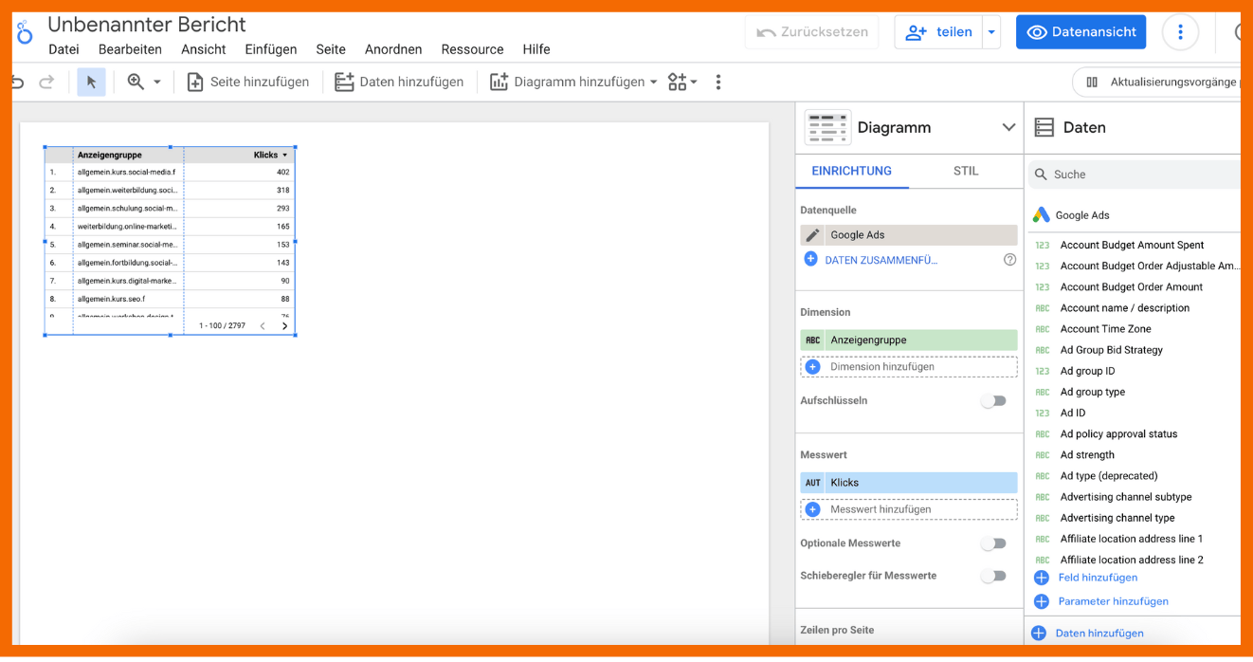The height and width of the screenshot is (662, 1253).
Task: Click the Feld hinzufügen link
Action: click(1097, 578)
